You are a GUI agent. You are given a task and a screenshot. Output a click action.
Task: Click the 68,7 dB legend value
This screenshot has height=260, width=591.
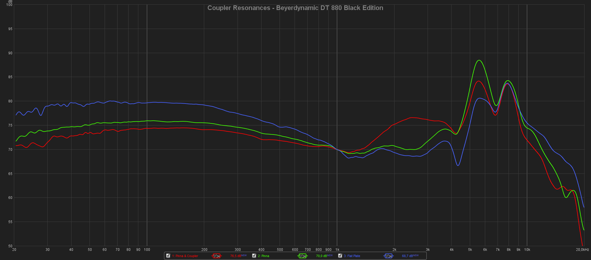pyautogui.click(x=407, y=256)
